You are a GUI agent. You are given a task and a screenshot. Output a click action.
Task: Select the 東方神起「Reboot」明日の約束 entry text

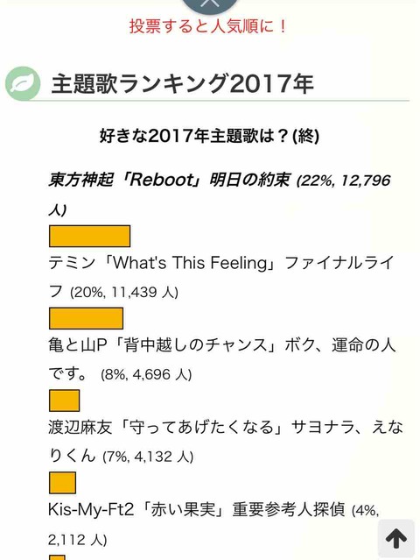pos(170,180)
